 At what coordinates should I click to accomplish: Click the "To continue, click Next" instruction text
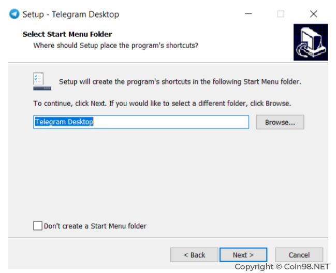pyautogui.click(x=162, y=104)
